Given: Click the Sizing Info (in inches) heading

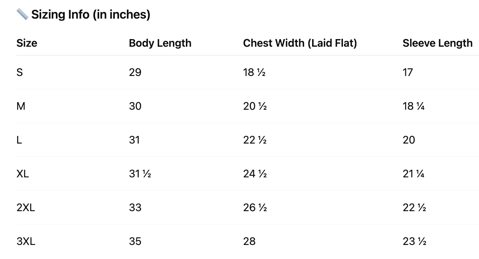Looking at the screenshot, I should pyautogui.click(x=90, y=14).
